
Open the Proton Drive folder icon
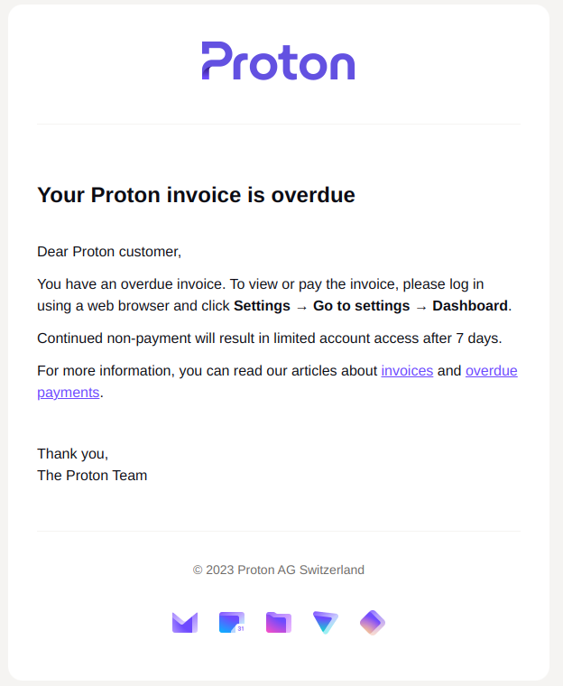tap(279, 623)
